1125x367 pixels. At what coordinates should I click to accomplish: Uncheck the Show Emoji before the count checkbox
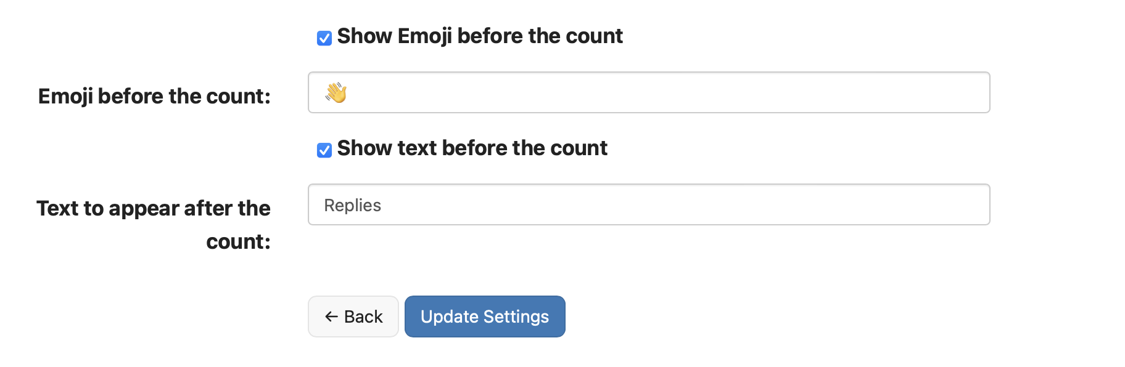pos(324,38)
